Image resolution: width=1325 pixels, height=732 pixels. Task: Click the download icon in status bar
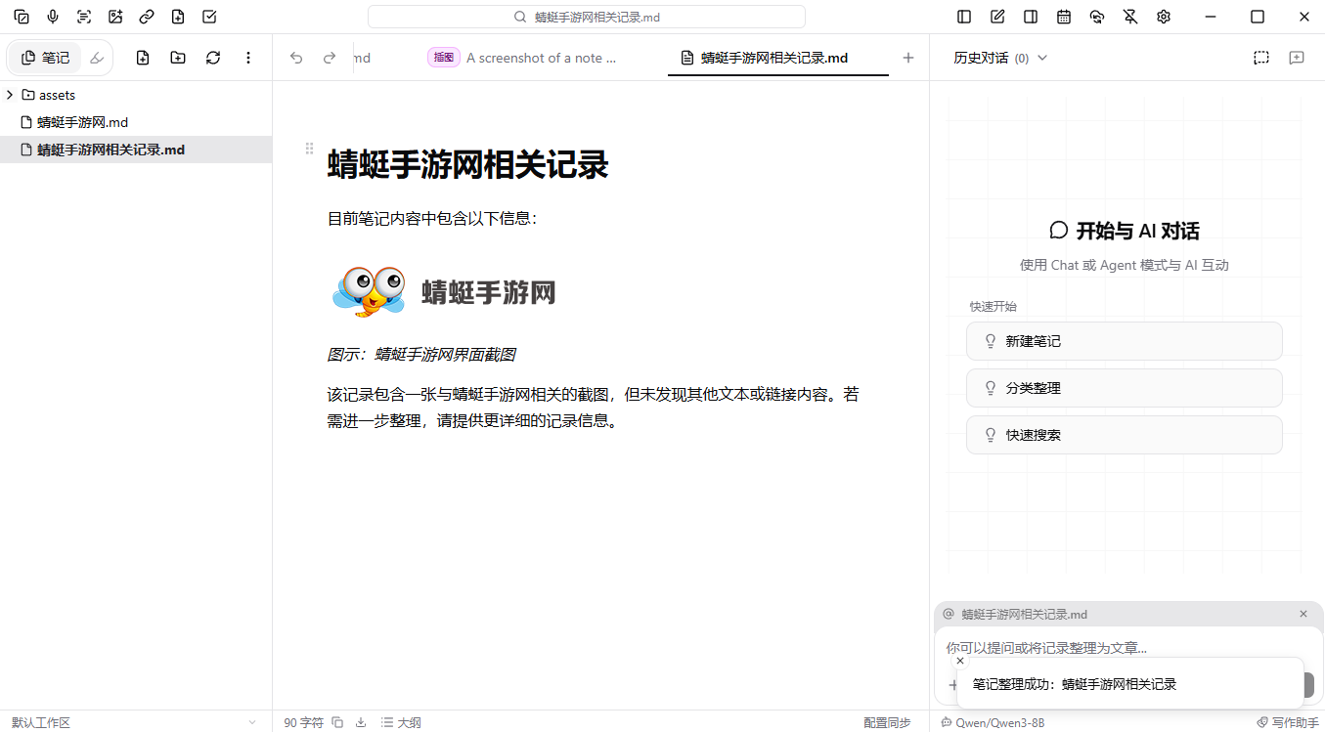(x=361, y=722)
